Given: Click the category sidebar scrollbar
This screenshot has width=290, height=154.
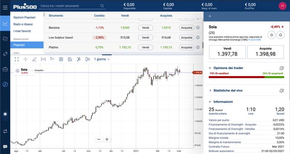Looking at the screenshot, I should tap(44, 14).
